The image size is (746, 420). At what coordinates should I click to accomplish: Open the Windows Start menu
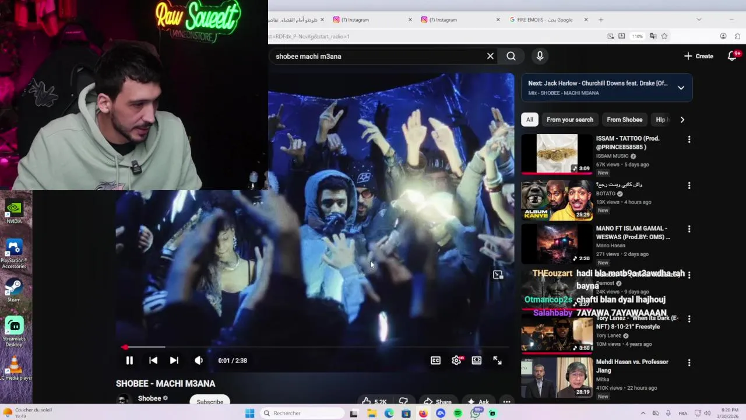249,413
